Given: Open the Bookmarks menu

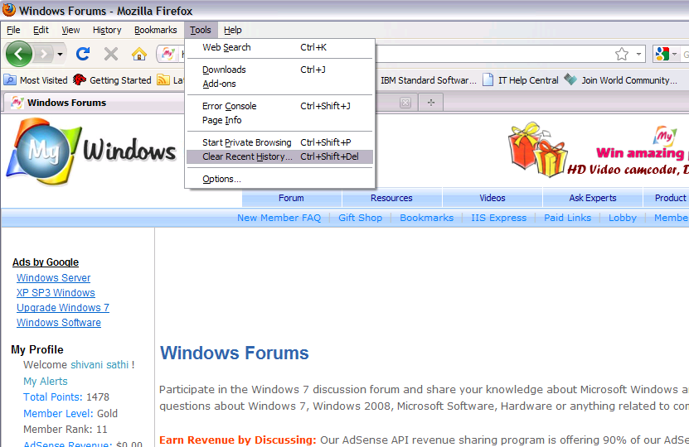Looking at the screenshot, I should coord(156,30).
